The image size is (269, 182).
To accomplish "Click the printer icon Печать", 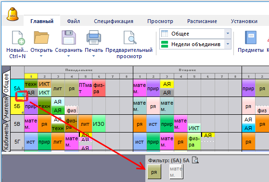I will point(94,37).
